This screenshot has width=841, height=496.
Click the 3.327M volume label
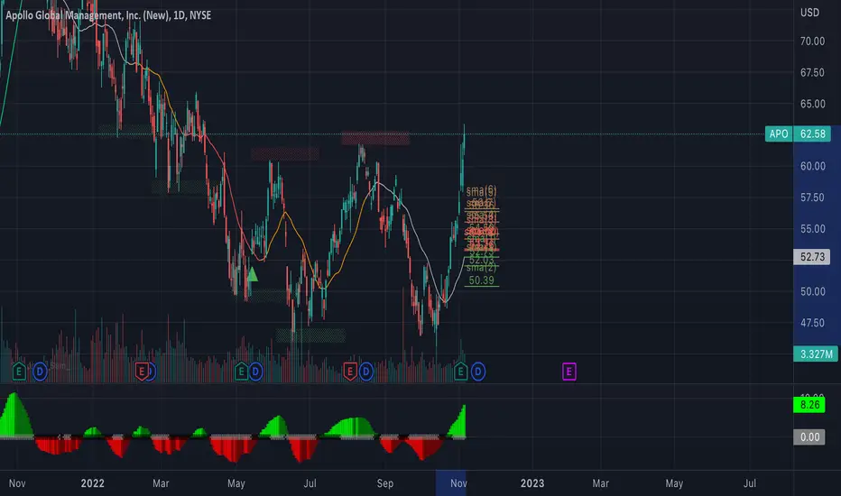click(816, 354)
